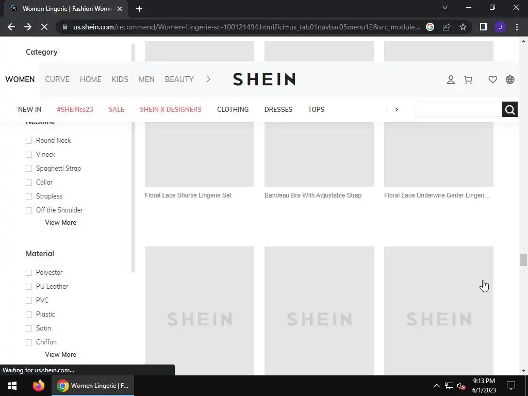Screen dimensions: 528x396
Task: Select the WOMEN category tab
Action: tap(20, 79)
